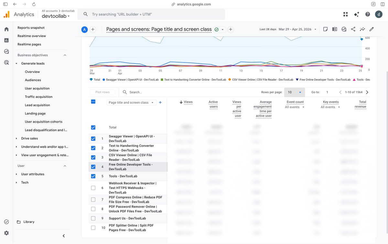Sort by Total revenue column header
The height and width of the screenshot is (244, 388).
(361, 104)
